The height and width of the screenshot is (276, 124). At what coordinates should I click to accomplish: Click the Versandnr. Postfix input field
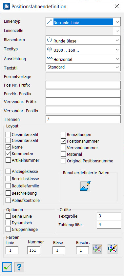pos(83,110)
